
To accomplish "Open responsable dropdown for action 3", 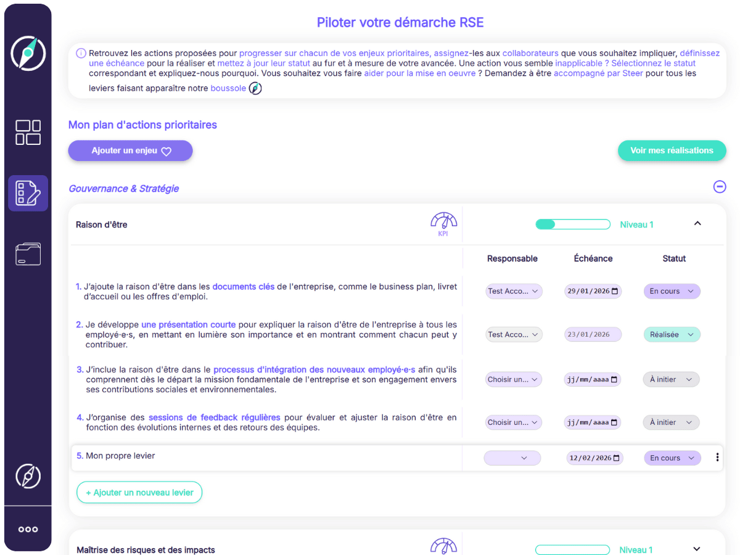I will 513,379.
